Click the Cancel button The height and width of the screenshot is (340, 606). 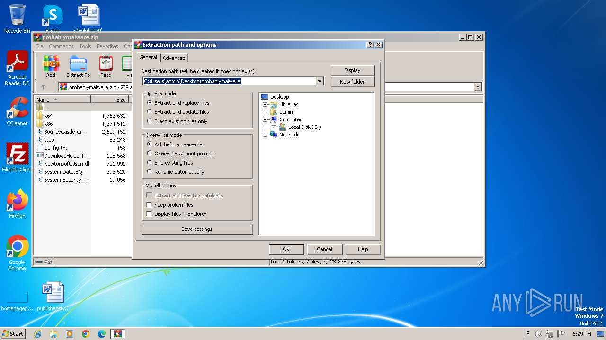point(324,249)
